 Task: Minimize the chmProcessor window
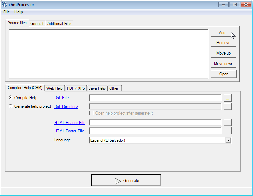[x=223, y=5]
